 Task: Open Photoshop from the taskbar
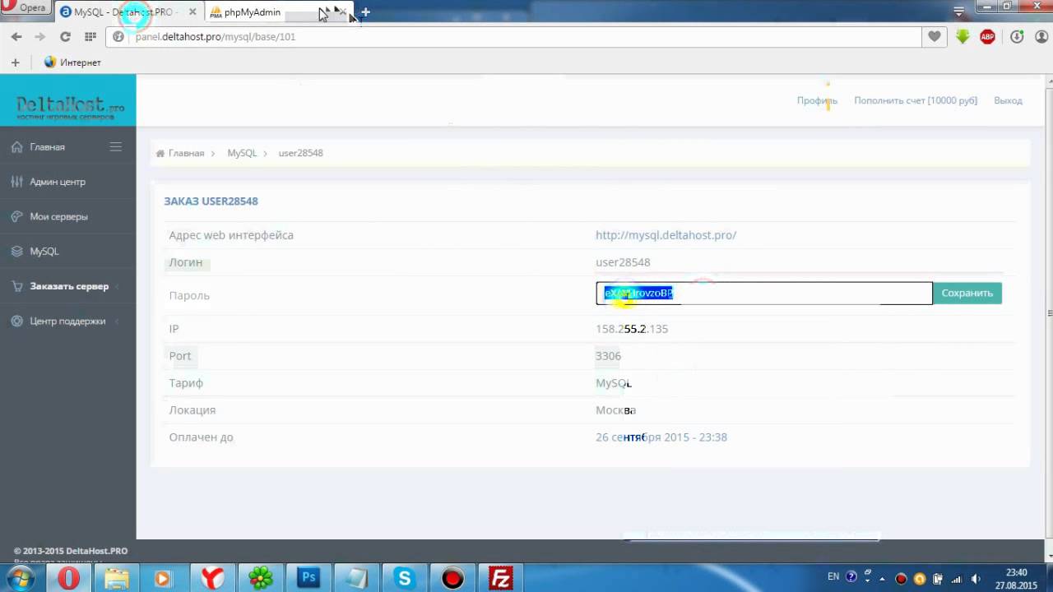pyautogui.click(x=308, y=579)
